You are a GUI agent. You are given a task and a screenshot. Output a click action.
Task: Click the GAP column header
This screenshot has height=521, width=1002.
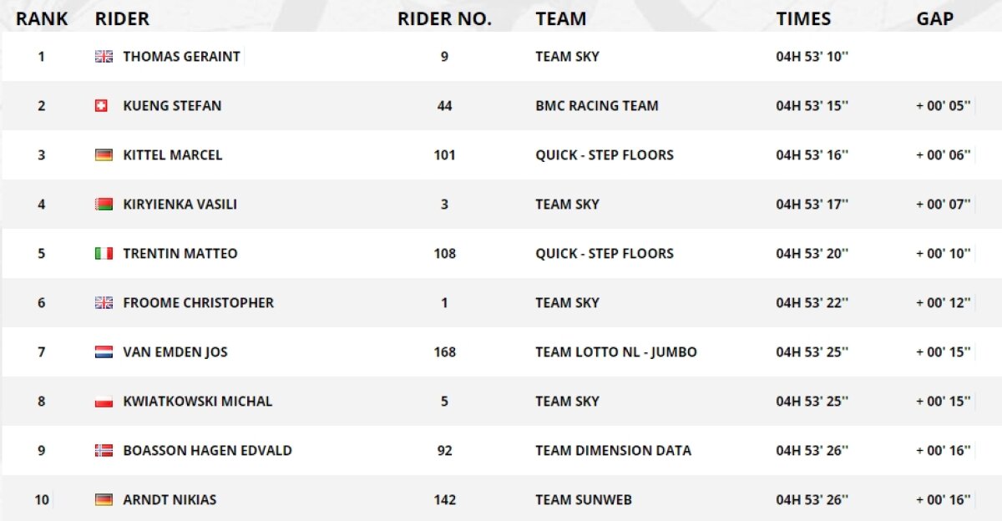pos(935,18)
